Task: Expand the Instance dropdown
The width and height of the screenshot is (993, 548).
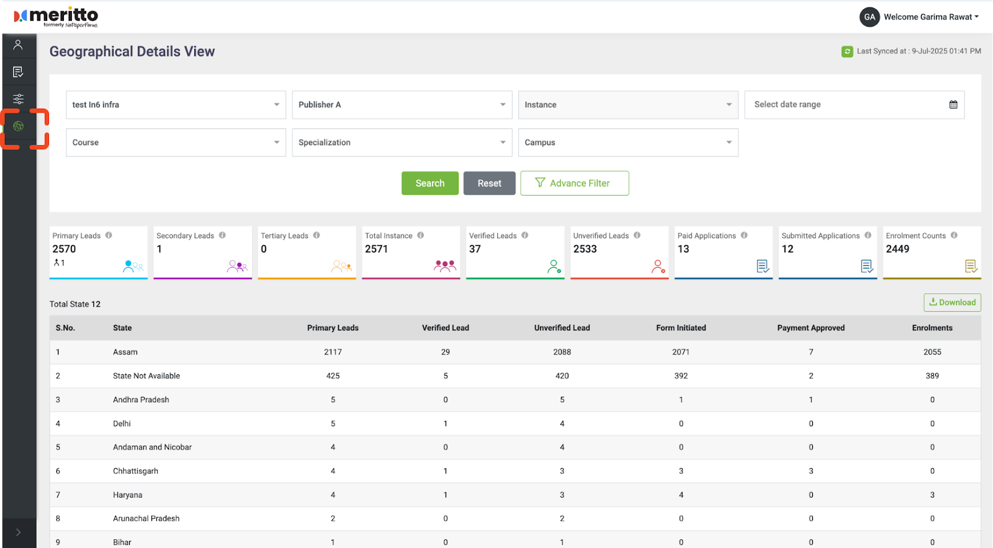Action: [x=627, y=105]
